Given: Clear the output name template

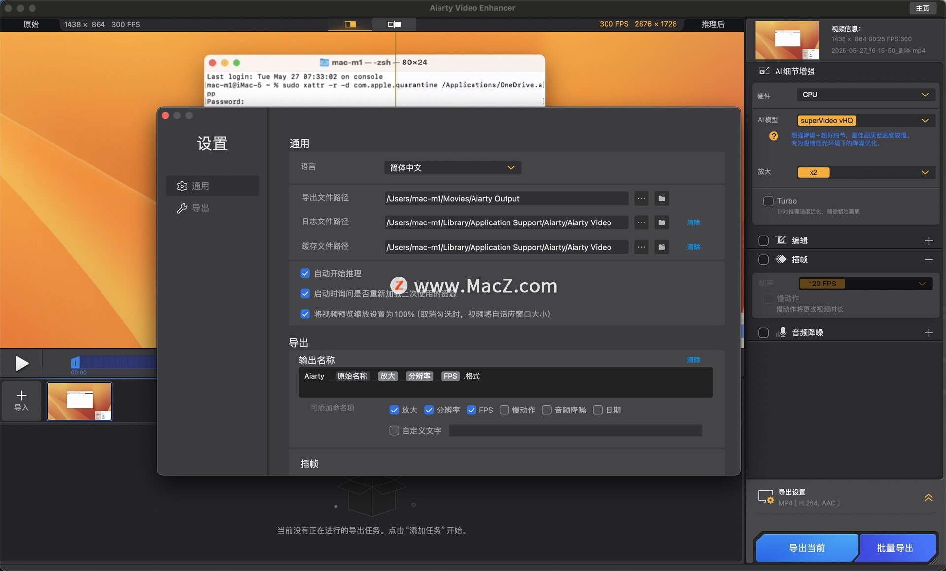Looking at the screenshot, I should point(693,360).
